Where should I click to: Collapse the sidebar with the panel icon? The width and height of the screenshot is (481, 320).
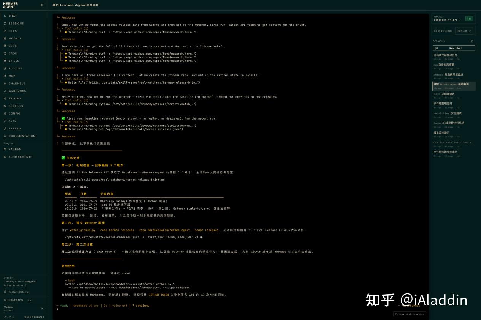tap(42, 5)
